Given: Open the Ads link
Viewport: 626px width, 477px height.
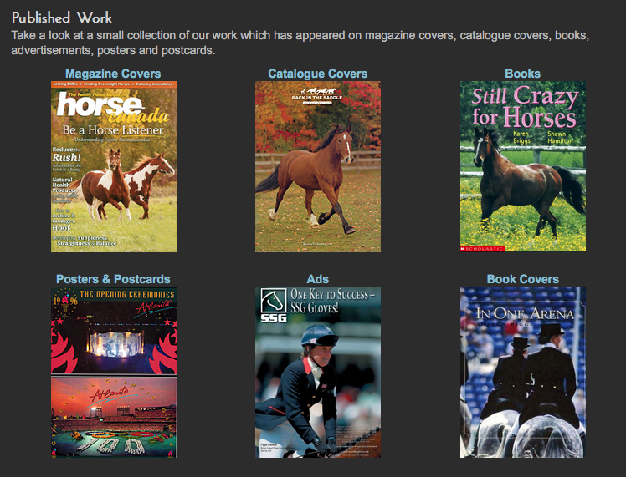Looking at the screenshot, I should coord(318,279).
